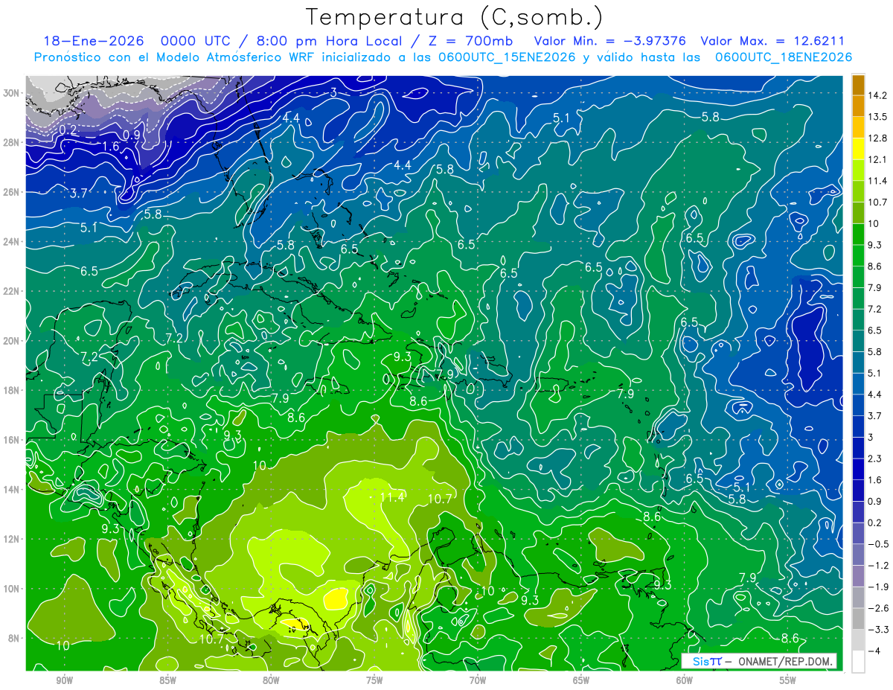The height and width of the screenshot is (690, 893).
Task: Click the 14N latitude axis label
Action: [x=12, y=490]
